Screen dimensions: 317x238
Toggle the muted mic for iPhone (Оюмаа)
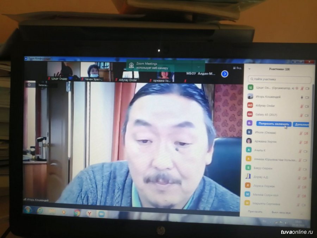click(x=301, y=133)
